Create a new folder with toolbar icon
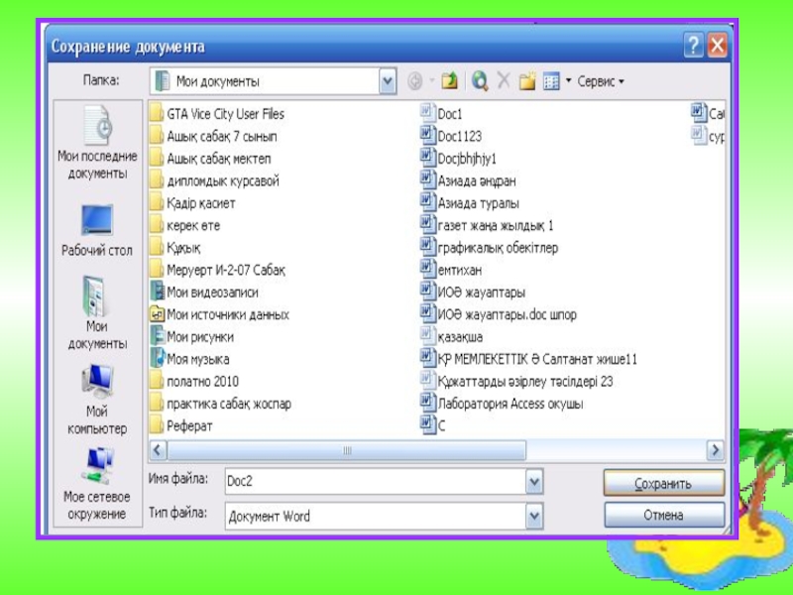The image size is (793, 595). point(527,81)
